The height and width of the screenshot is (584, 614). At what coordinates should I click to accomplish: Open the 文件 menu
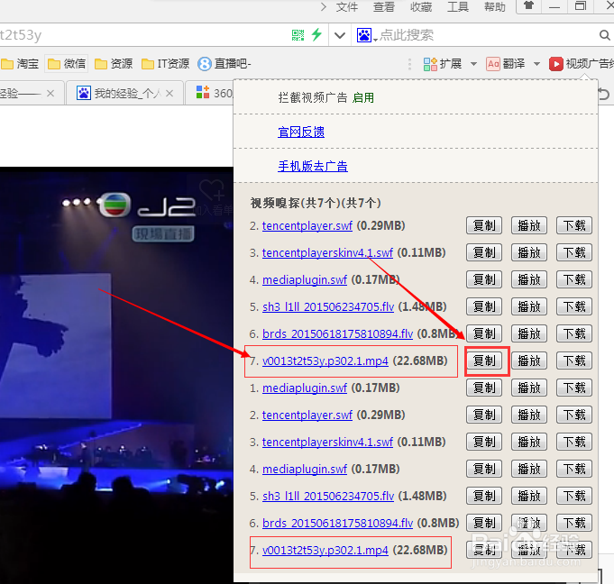tap(346, 6)
